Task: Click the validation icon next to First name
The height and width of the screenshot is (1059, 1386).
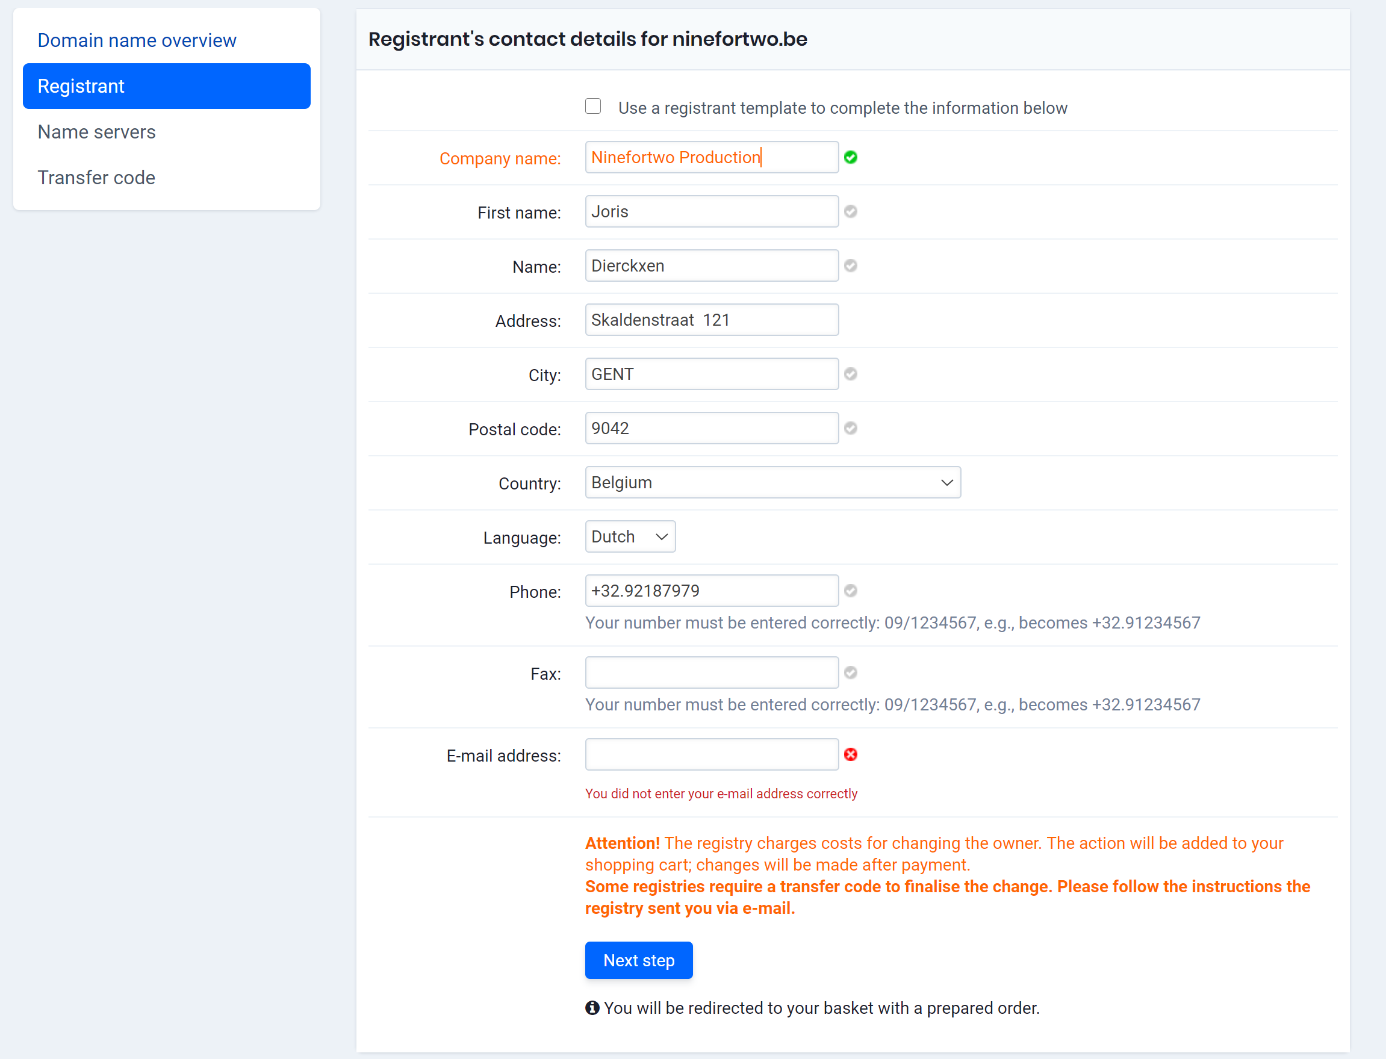Action: click(851, 212)
